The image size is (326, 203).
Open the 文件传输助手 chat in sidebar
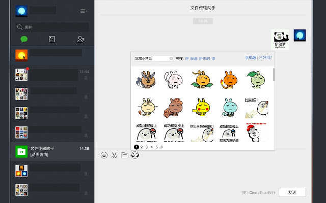(x=52, y=152)
